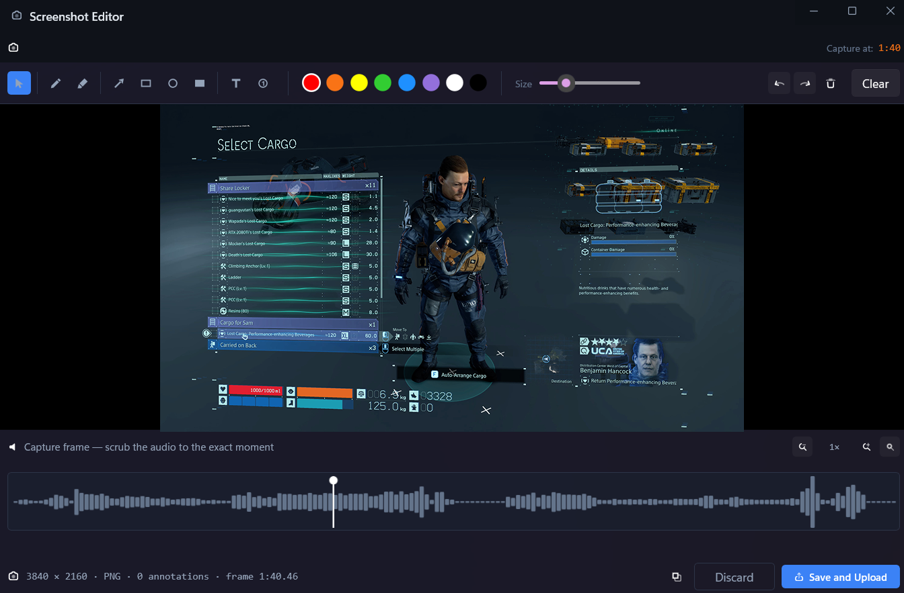Maximize the Screenshot Editor window
The width and height of the screenshot is (904, 593).
pos(852,11)
